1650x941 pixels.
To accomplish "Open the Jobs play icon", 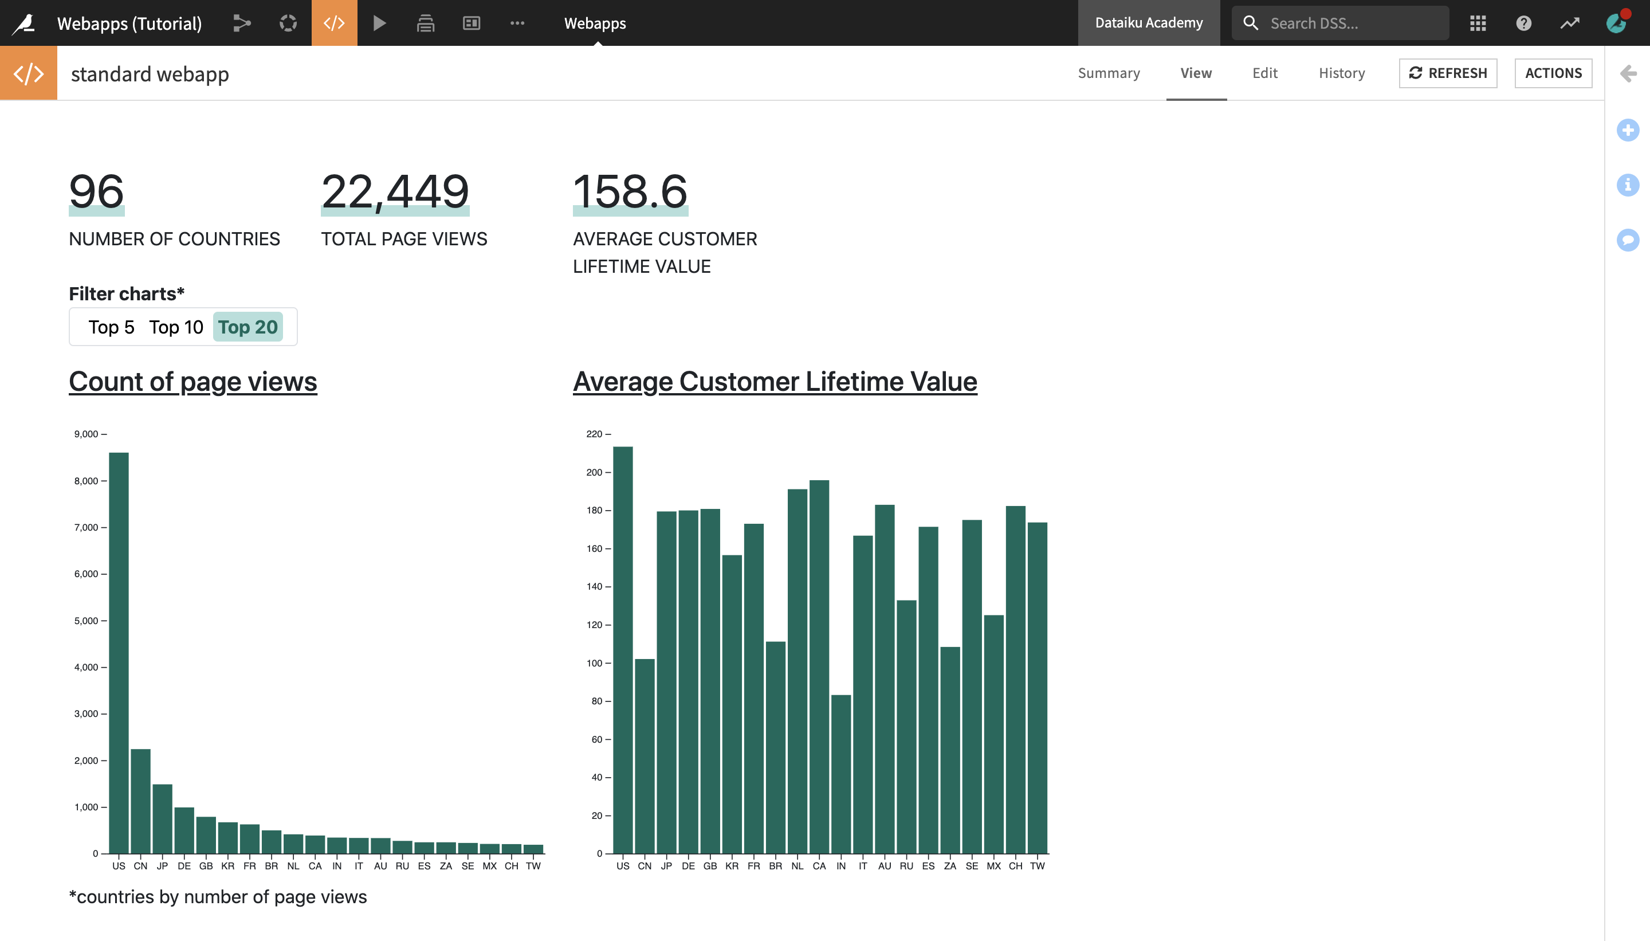I will 380,23.
